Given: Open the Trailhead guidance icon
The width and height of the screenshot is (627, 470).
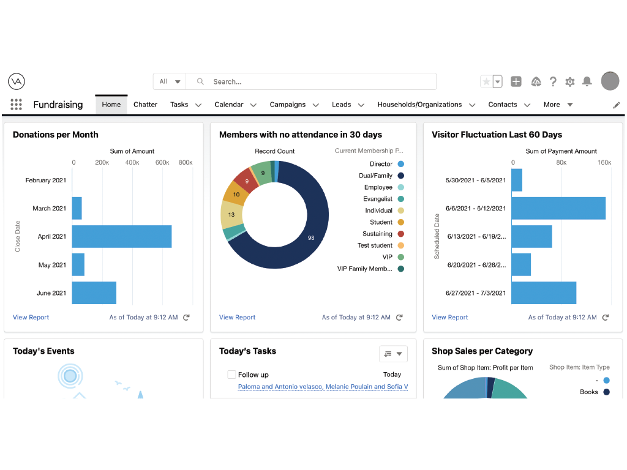Looking at the screenshot, I should click(x=536, y=81).
